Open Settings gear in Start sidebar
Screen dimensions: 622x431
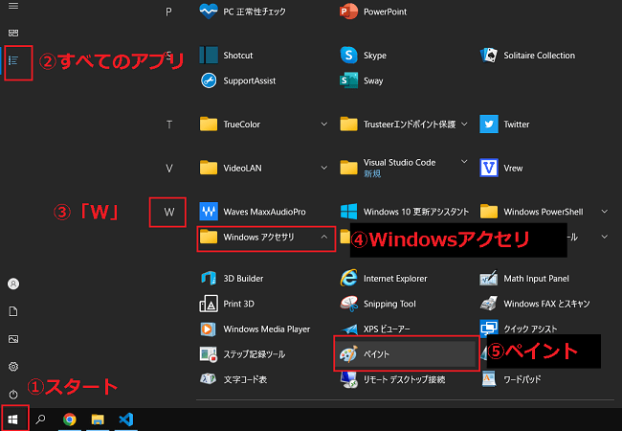[x=13, y=367]
